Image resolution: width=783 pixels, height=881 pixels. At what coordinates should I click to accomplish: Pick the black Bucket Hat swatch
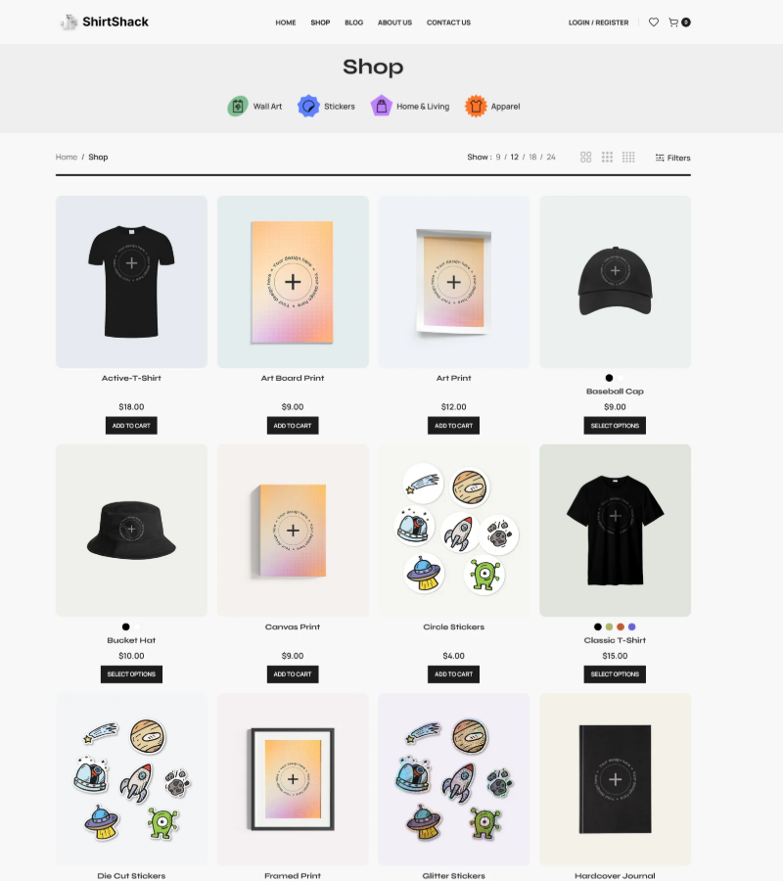126,627
